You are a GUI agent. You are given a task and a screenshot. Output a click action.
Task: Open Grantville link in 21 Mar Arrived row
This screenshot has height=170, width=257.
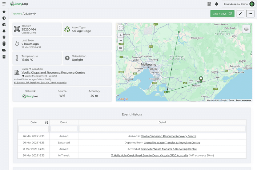click(169, 149)
